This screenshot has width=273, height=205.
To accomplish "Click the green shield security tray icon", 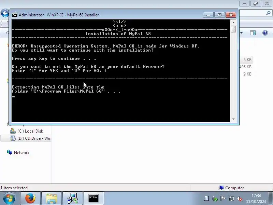I will 215,199.
